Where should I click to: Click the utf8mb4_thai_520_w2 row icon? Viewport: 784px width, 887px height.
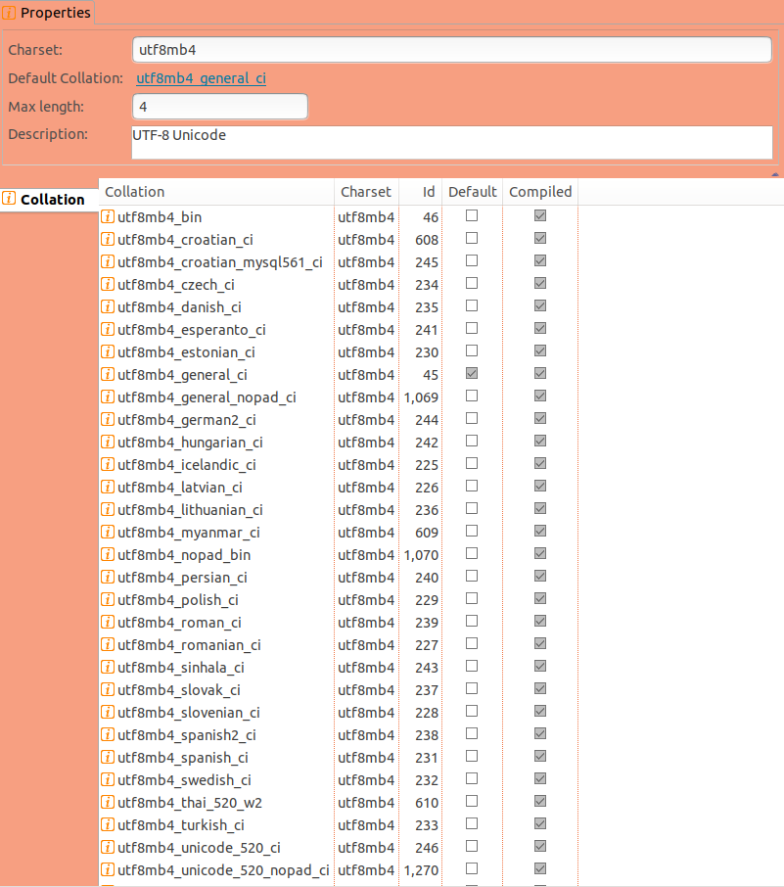pos(108,802)
